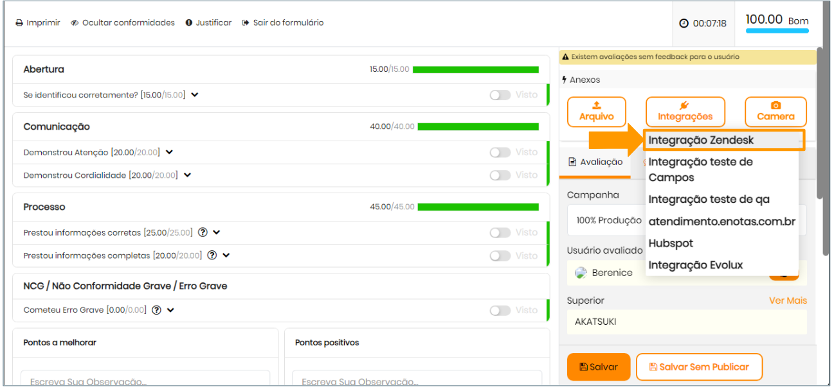The image size is (834, 389).
Task: Click the Ocultar conformidades eye icon
Action: pos(75,23)
